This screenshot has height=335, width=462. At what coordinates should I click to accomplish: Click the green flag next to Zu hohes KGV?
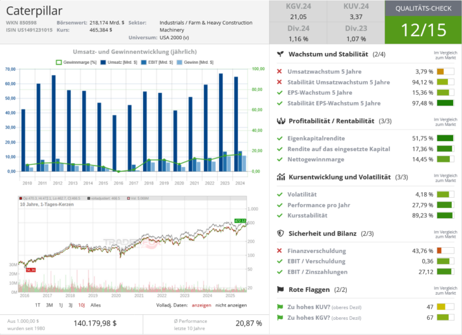pyautogui.click(x=280, y=317)
